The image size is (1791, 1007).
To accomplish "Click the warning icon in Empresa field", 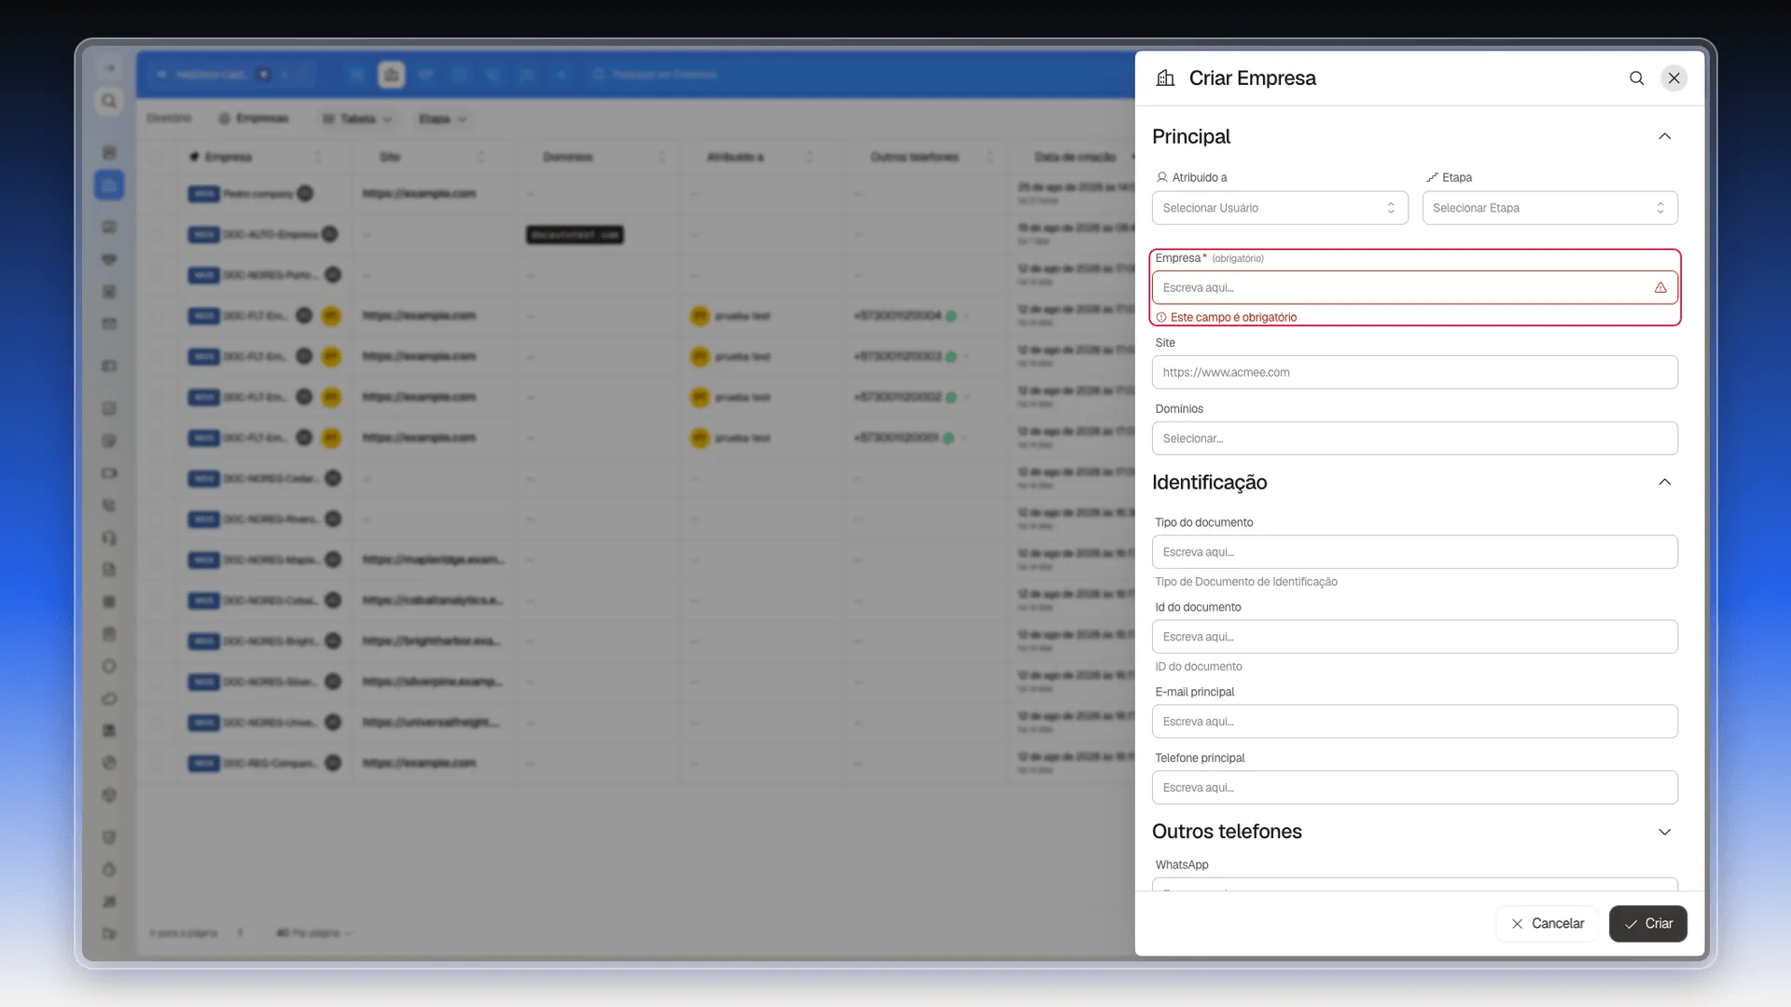I will 1660,288.
